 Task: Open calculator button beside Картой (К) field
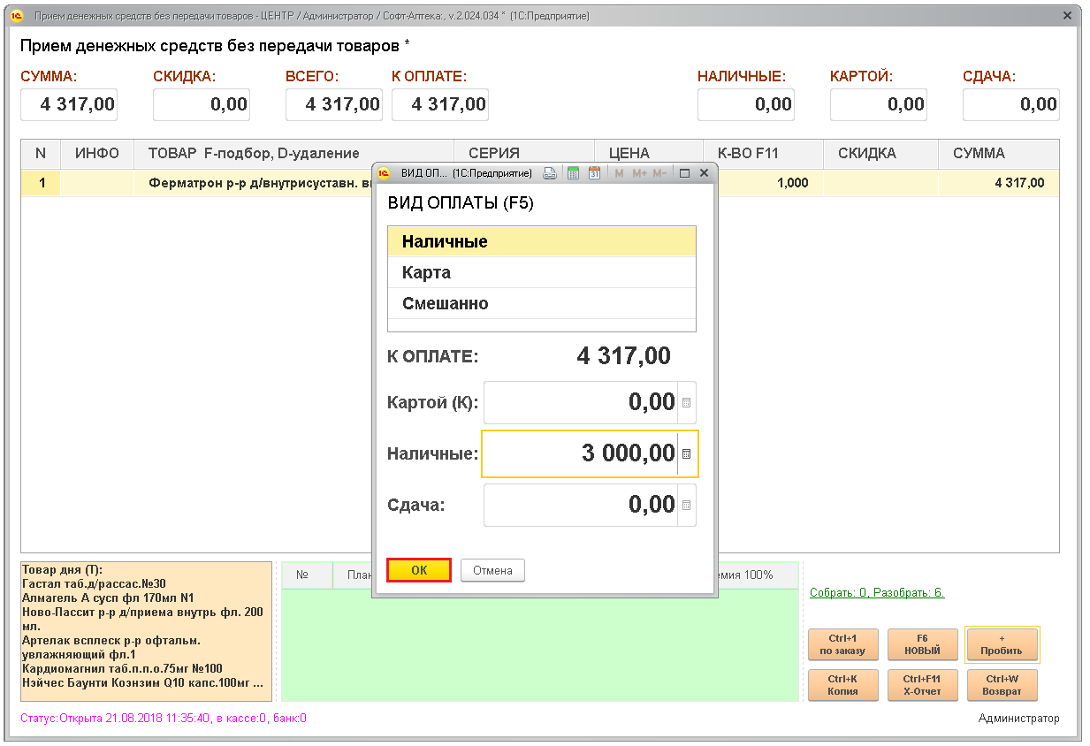pos(687,403)
